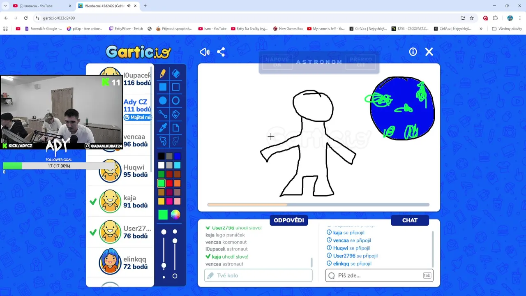Viewport: 526px width, 296px height.
Task: Click the CHAT tab header
Action: 410,220
